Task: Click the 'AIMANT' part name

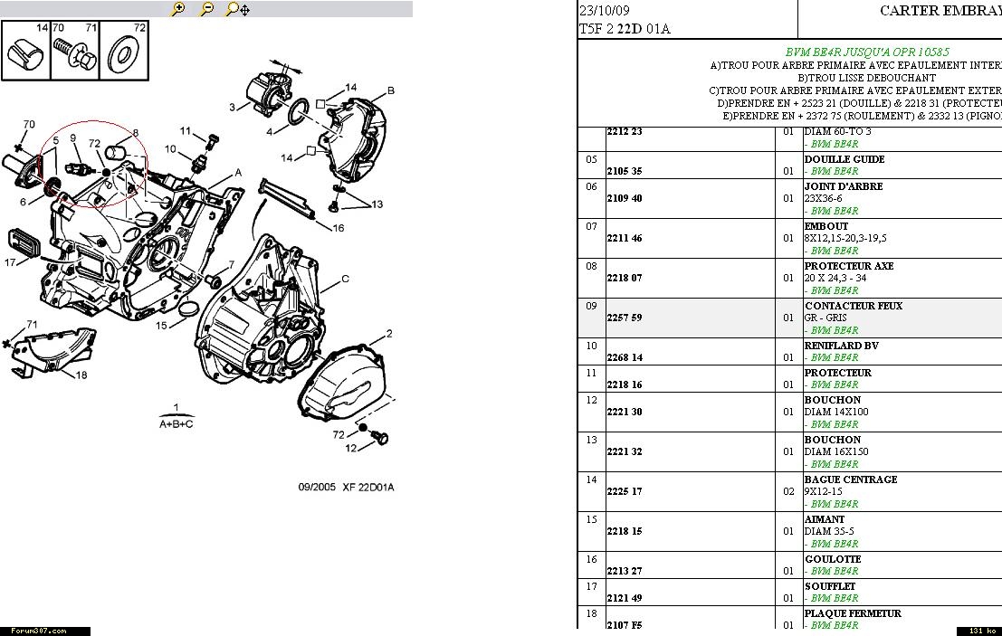Action: 825,519
